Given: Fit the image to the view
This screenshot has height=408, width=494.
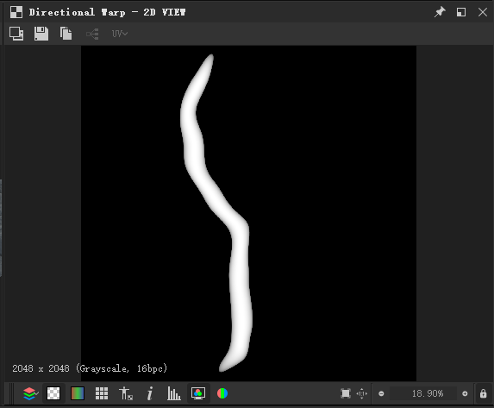Looking at the screenshot, I should point(346,393).
